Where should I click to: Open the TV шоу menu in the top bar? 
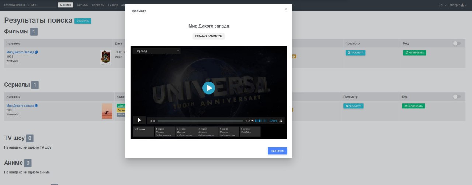[113, 5]
